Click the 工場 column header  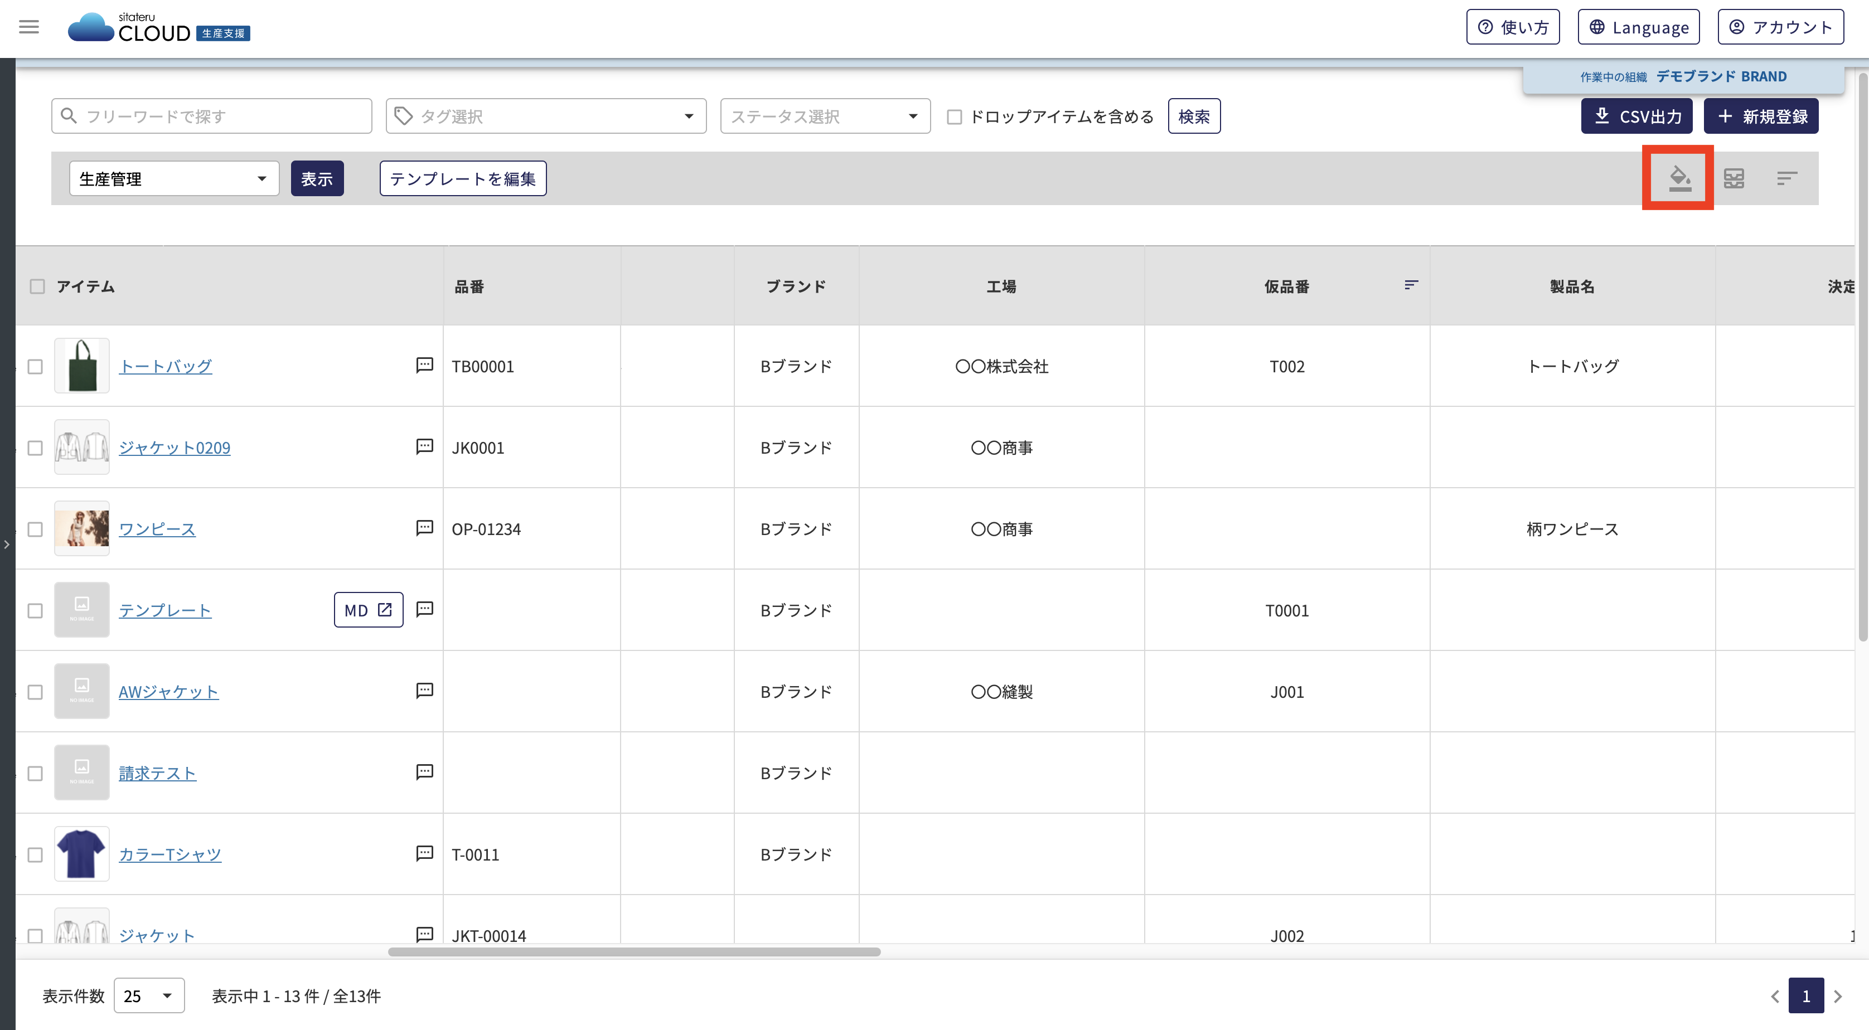[1001, 286]
